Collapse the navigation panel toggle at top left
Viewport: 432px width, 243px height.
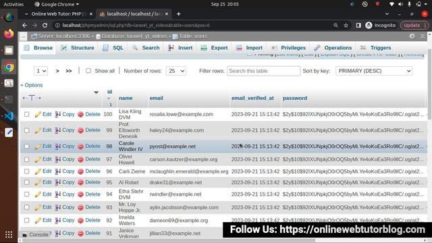pyautogui.click(x=23, y=36)
